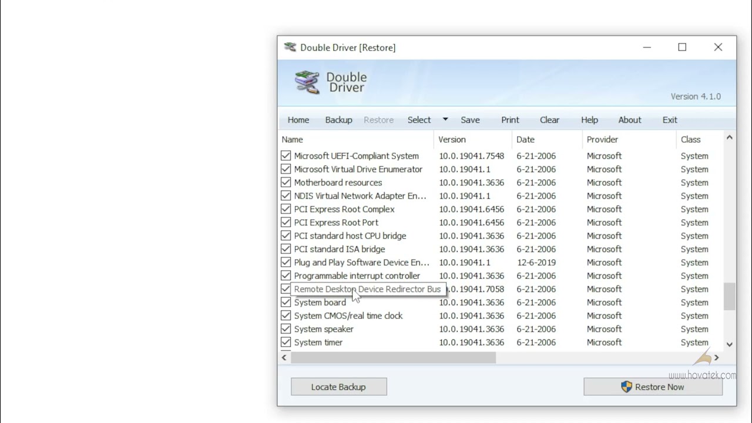Click Exit in the toolbar
The height and width of the screenshot is (423, 752).
[670, 120]
